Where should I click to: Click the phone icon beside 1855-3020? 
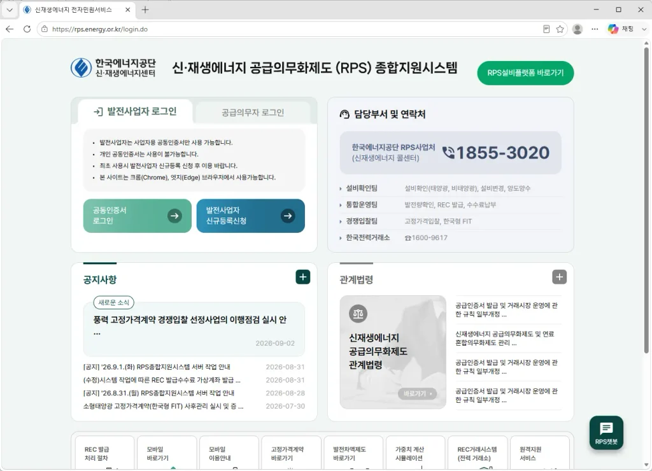[448, 153]
